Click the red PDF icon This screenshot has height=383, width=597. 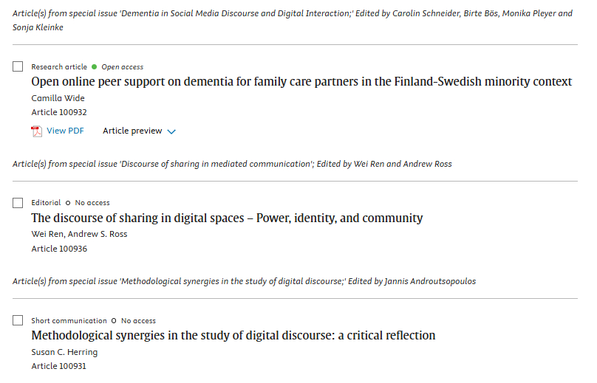[37, 131]
